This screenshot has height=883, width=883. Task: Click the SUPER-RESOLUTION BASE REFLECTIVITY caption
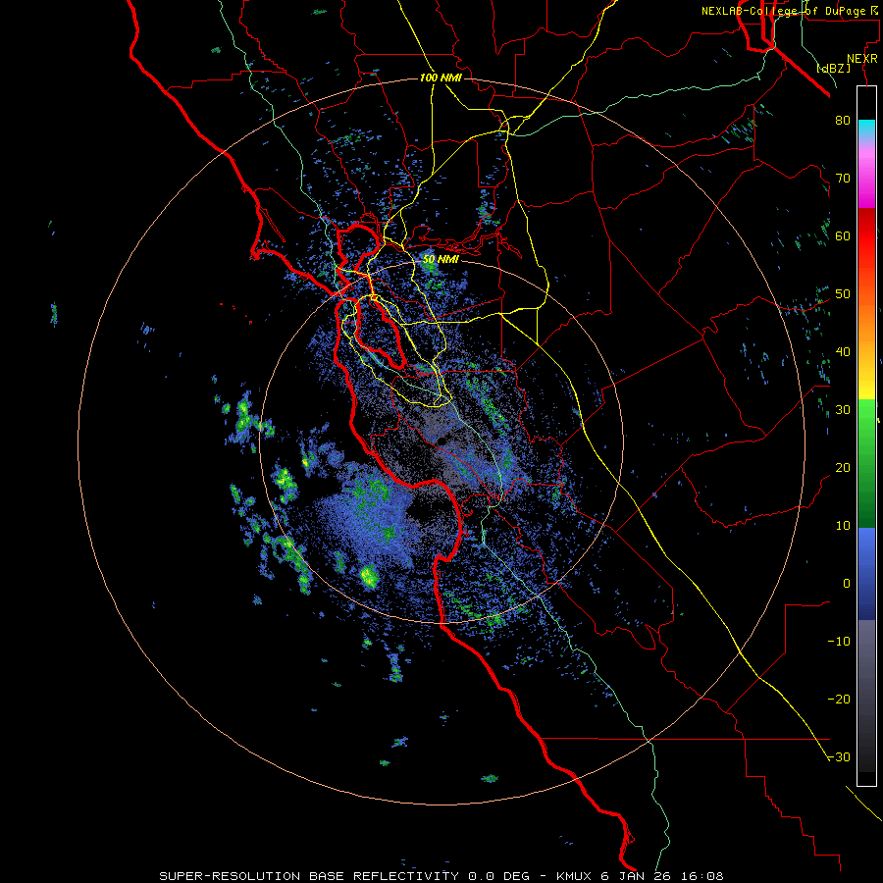(x=309, y=876)
